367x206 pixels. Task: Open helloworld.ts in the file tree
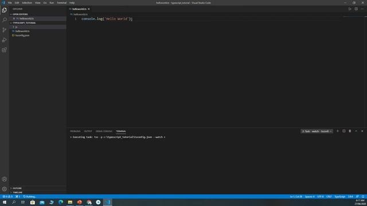pos(22,31)
